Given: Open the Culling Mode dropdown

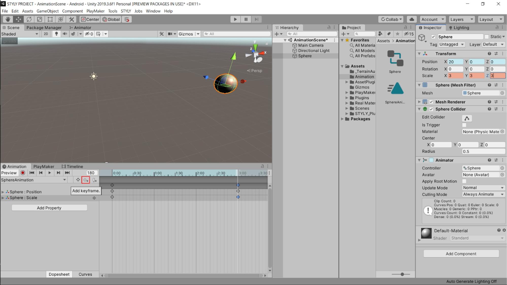Looking at the screenshot, I should pyautogui.click(x=483, y=194).
